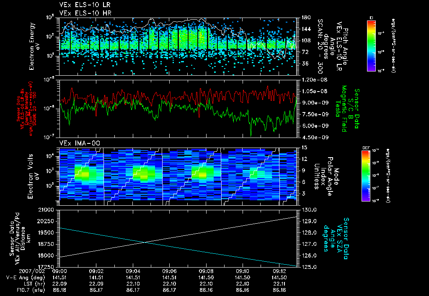Viewport: 429px width, 296px height.
Task: Click the 180 pitch angle tick
Action: click(x=306, y=18)
